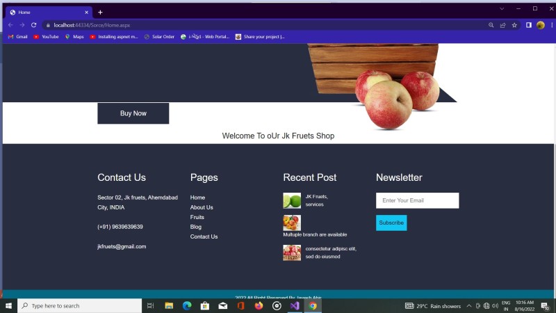Click the ENG IN language indicator
This screenshot has width=556, height=313.
click(x=506, y=305)
